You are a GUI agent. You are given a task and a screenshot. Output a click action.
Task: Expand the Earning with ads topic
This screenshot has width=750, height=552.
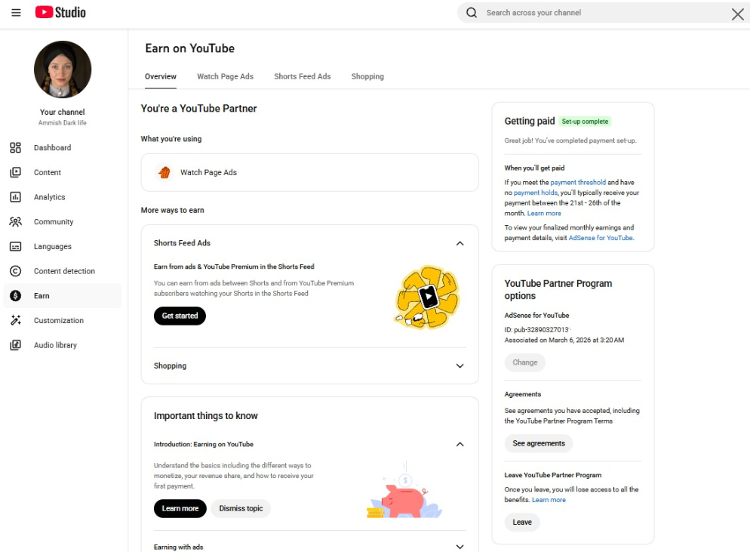(460, 547)
